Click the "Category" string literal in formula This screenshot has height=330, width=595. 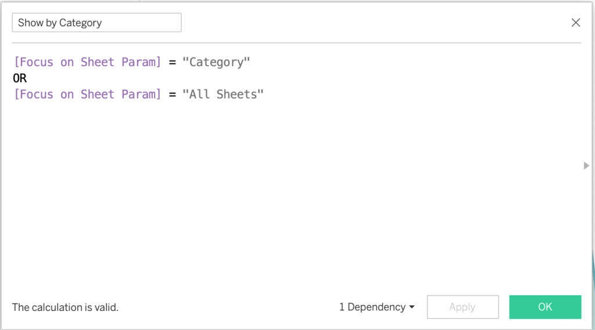tap(216, 62)
